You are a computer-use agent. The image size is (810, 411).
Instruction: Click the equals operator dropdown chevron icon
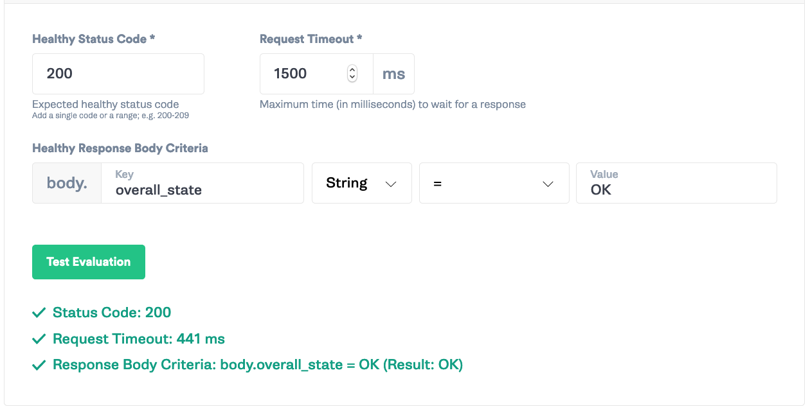pyautogui.click(x=548, y=184)
